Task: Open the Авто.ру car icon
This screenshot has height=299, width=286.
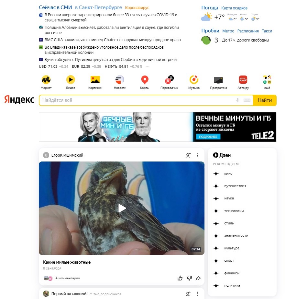Action: (x=243, y=80)
